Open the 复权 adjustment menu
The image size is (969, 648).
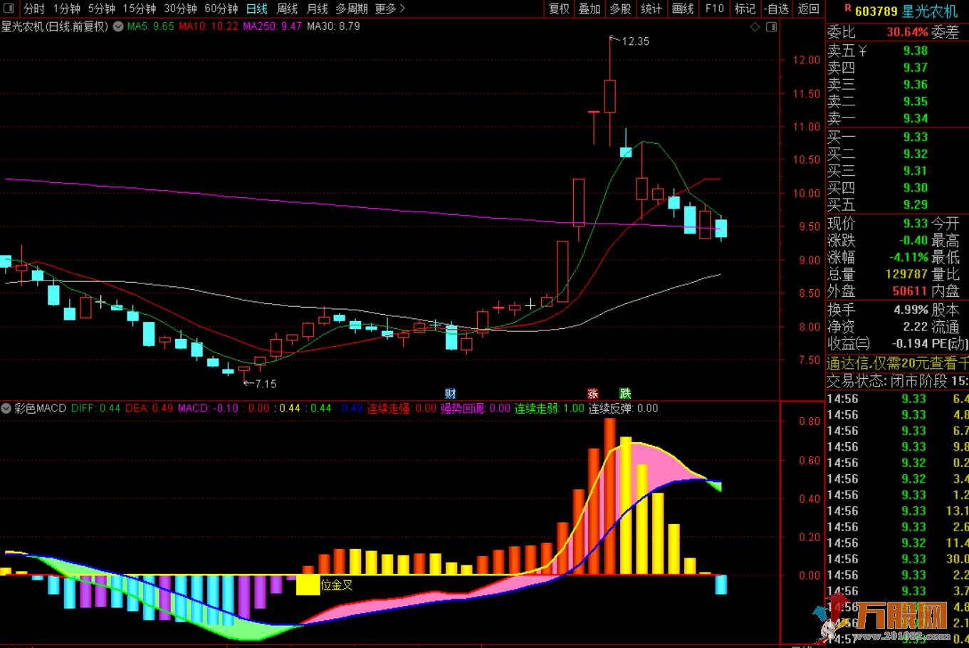click(560, 9)
